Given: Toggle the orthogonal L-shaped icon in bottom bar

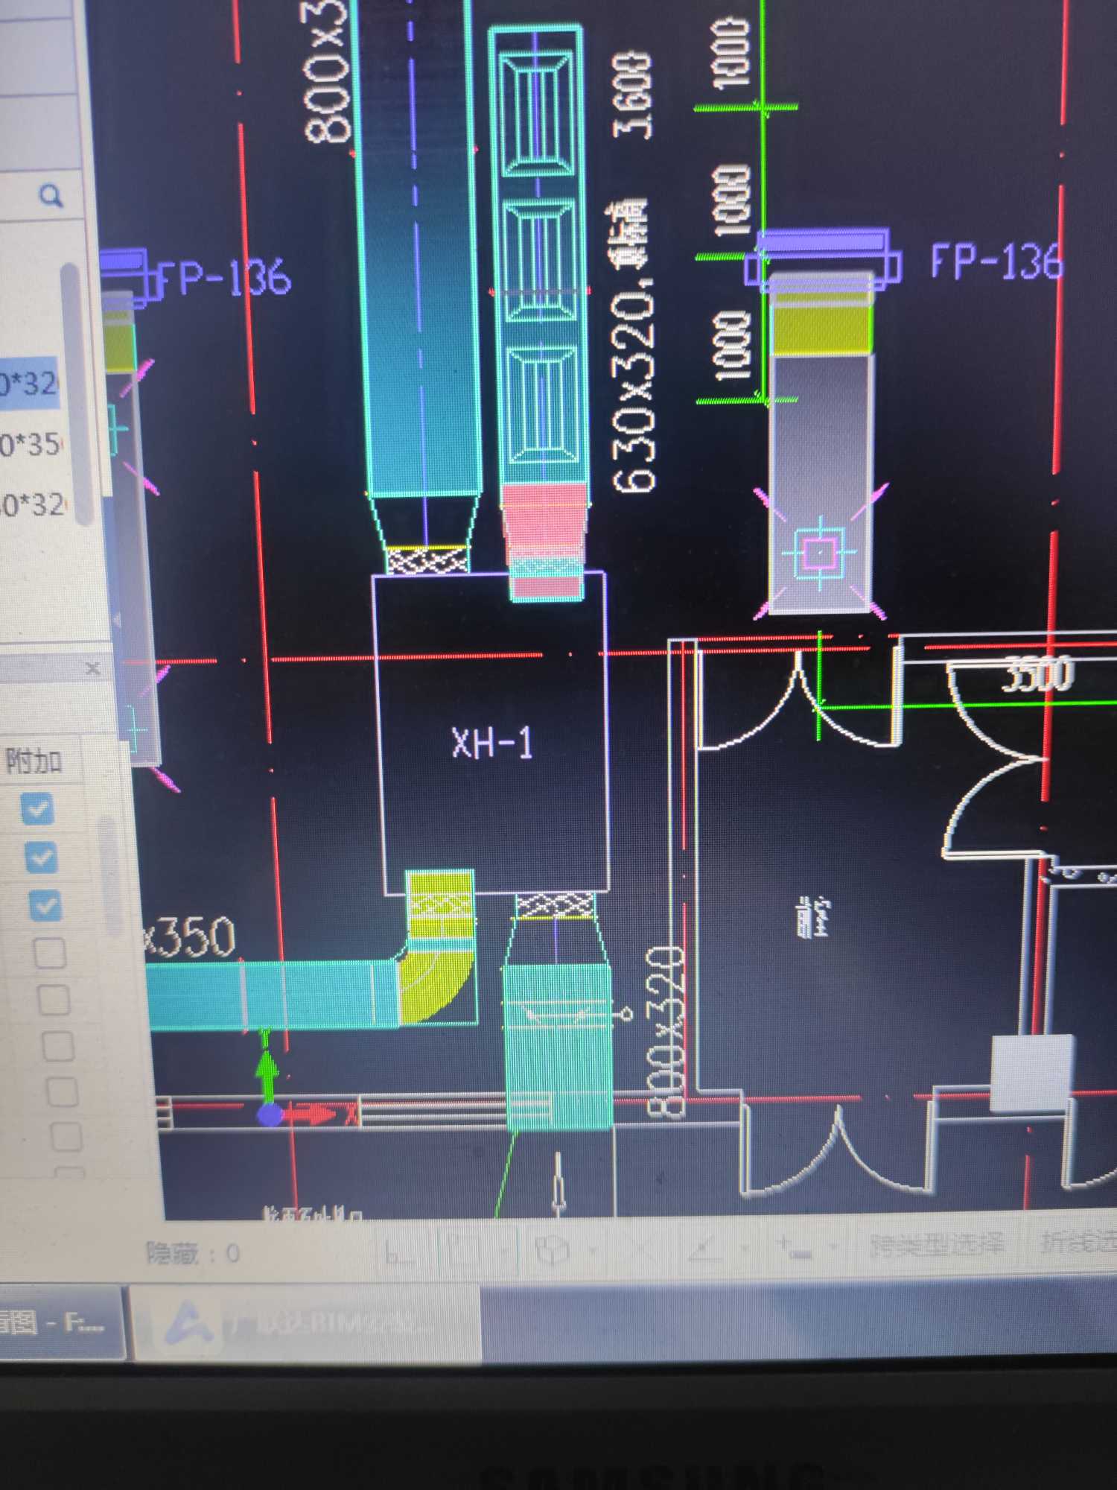Looking at the screenshot, I should pyautogui.click(x=400, y=1253).
